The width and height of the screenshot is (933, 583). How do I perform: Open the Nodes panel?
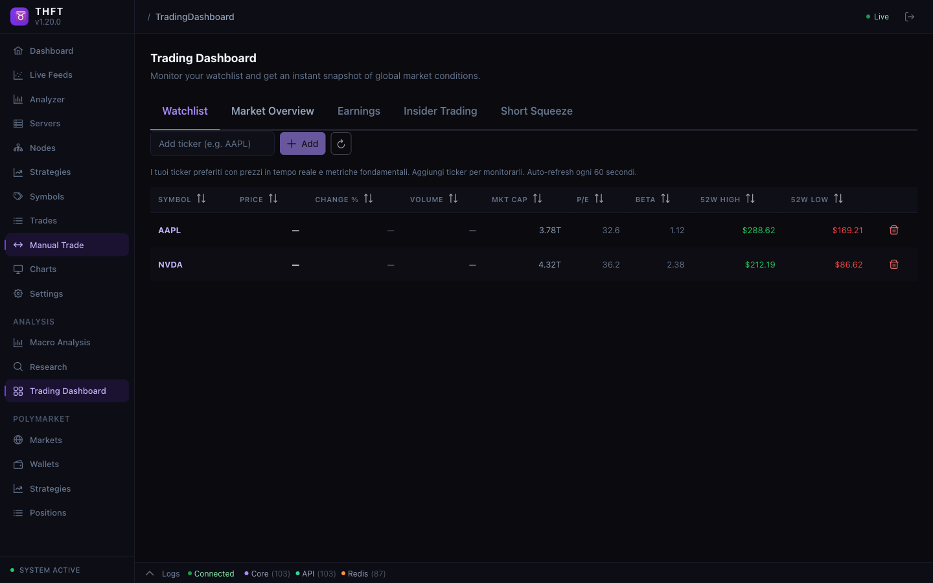click(x=41, y=148)
